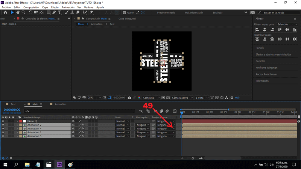Open the show channel color icon

click(x=139, y=98)
